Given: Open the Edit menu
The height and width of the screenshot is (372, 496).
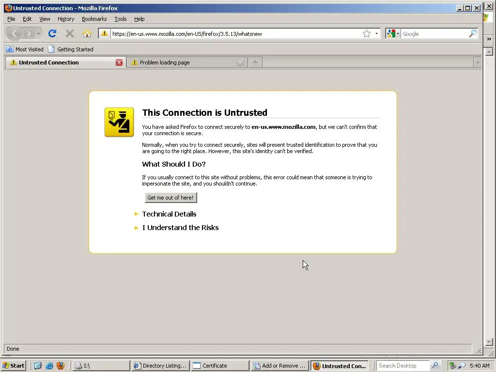Looking at the screenshot, I should pos(27,19).
